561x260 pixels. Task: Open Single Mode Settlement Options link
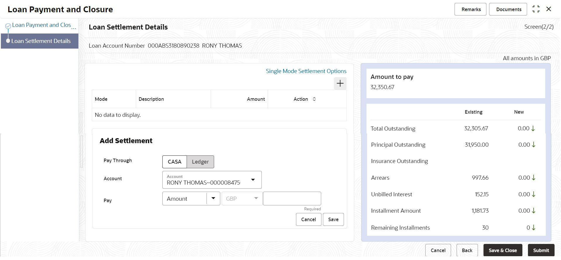coord(306,71)
